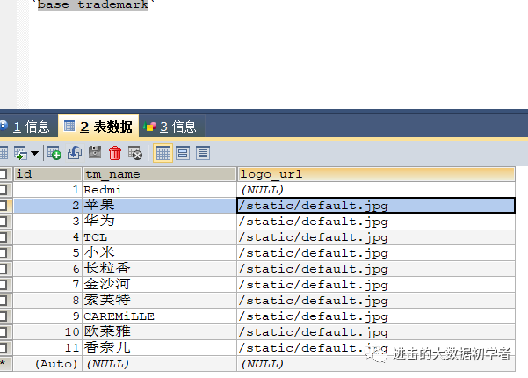
Task: Sort by the id column header
Action: 47,174
